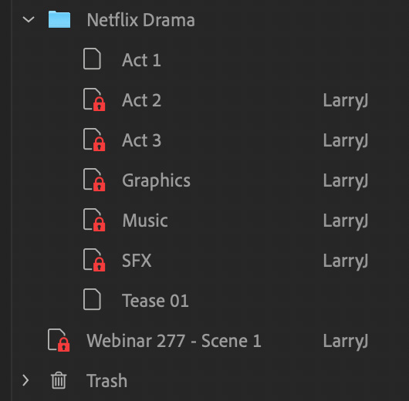Click LarryJ lock owner beside Music

[346, 221]
